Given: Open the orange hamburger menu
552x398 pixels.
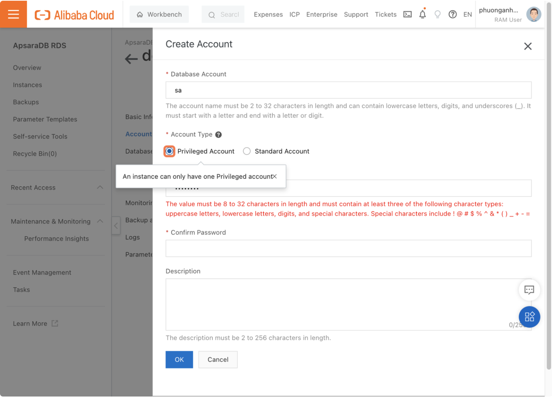Looking at the screenshot, I should (14, 14).
